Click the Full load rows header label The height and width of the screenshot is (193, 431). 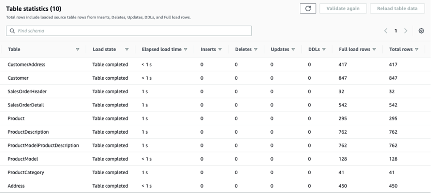tap(355, 49)
